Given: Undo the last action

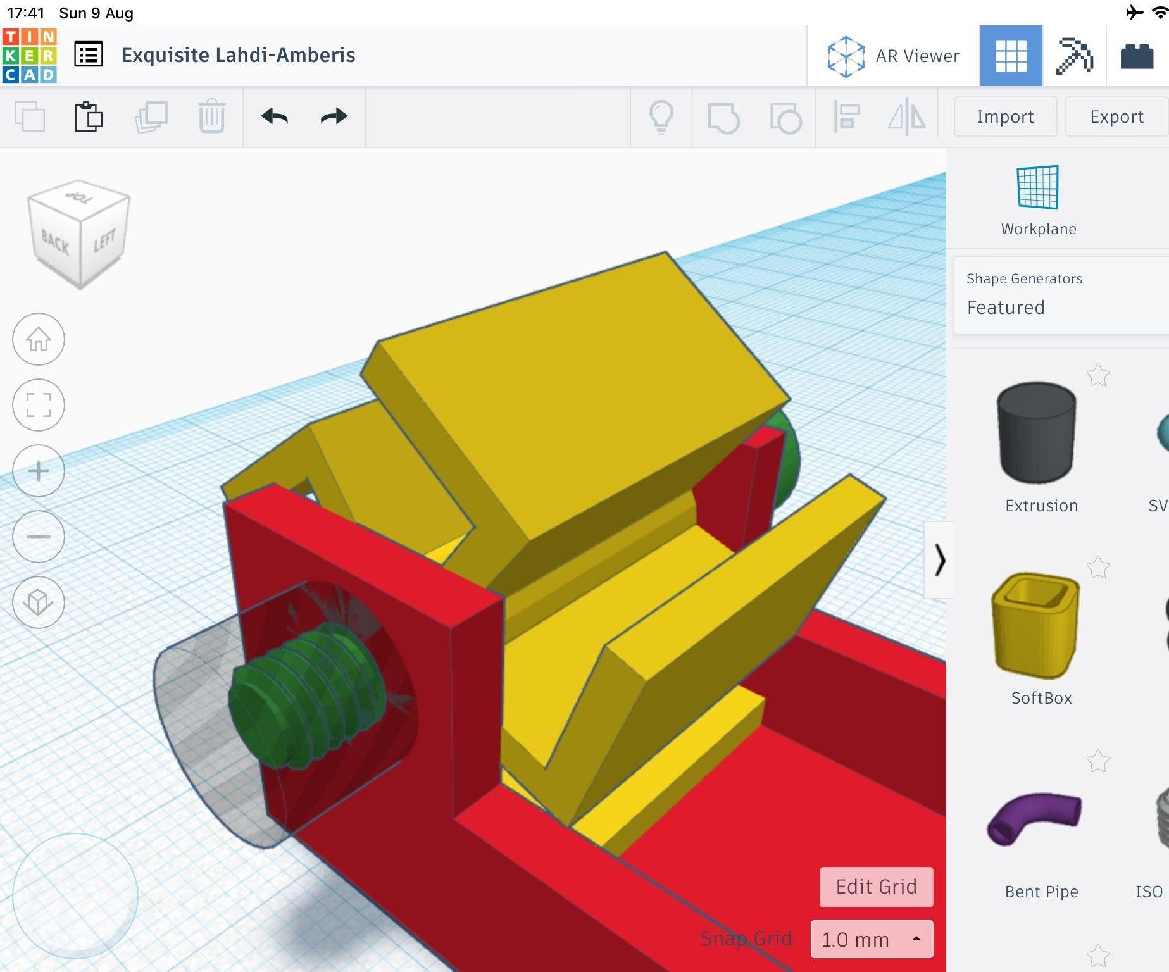Looking at the screenshot, I should tap(275, 116).
